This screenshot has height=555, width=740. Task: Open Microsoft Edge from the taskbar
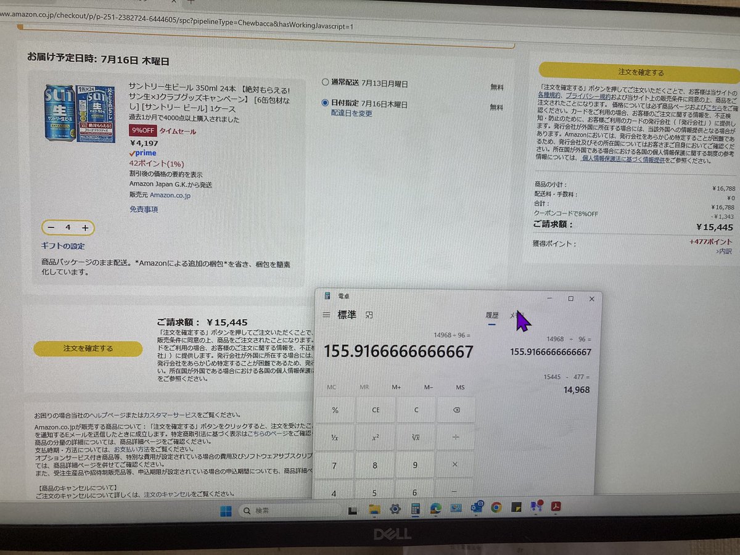(435, 509)
